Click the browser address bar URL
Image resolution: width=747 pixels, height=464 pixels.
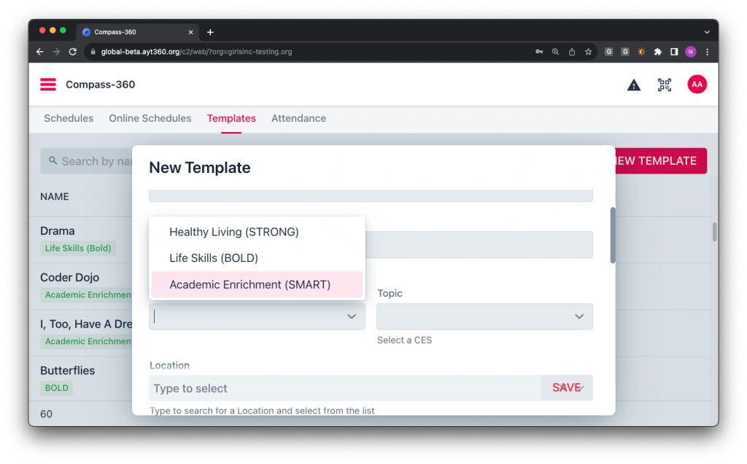coord(196,52)
